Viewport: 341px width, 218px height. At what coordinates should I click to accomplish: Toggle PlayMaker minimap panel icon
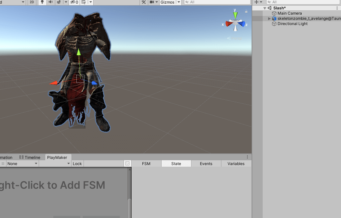127,164
